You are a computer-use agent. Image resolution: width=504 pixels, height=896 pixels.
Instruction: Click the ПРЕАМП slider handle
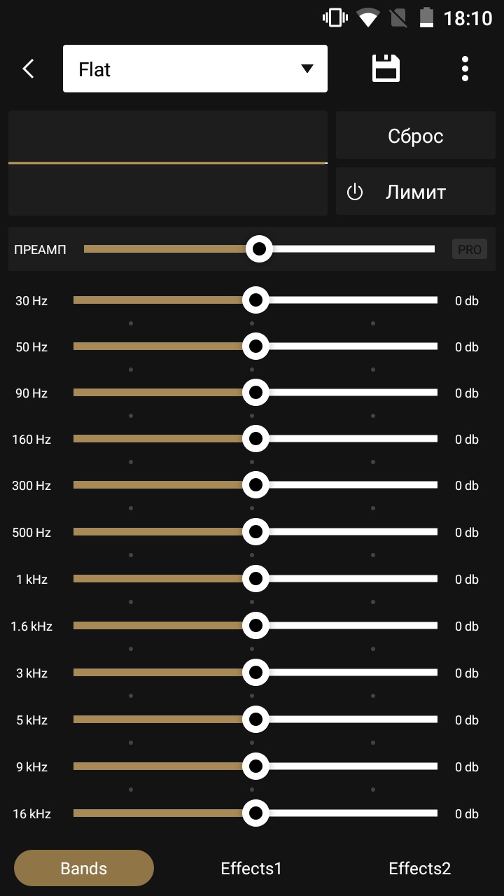coord(259,248)
